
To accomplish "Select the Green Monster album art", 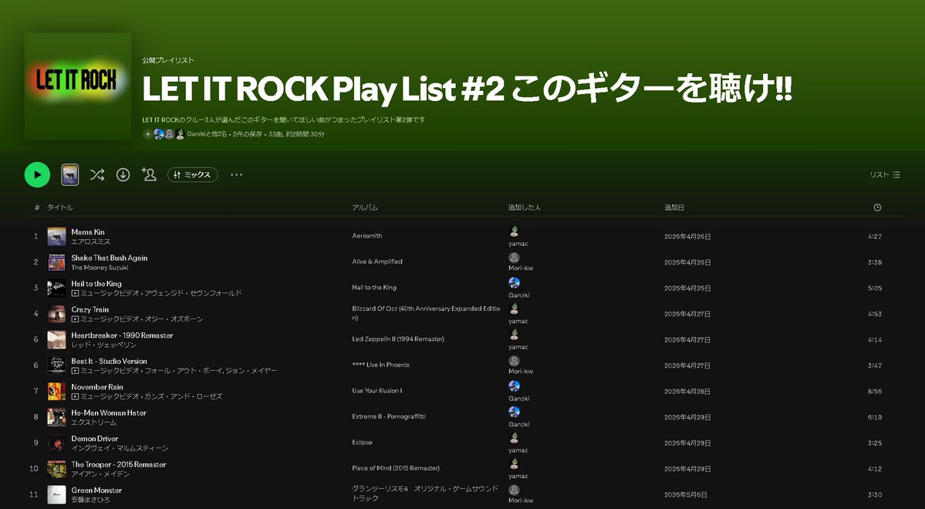I will pos(56,495).
